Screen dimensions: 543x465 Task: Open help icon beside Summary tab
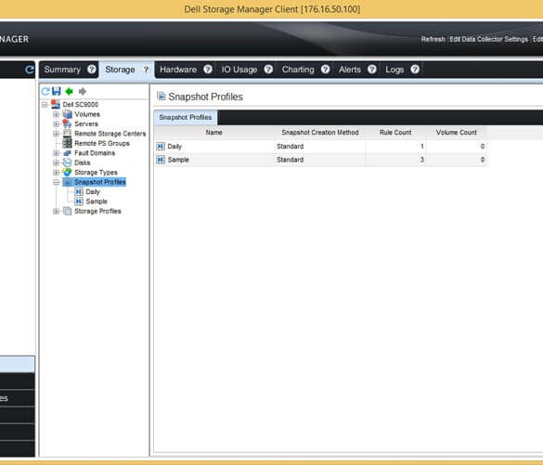(x=92, y=70)
